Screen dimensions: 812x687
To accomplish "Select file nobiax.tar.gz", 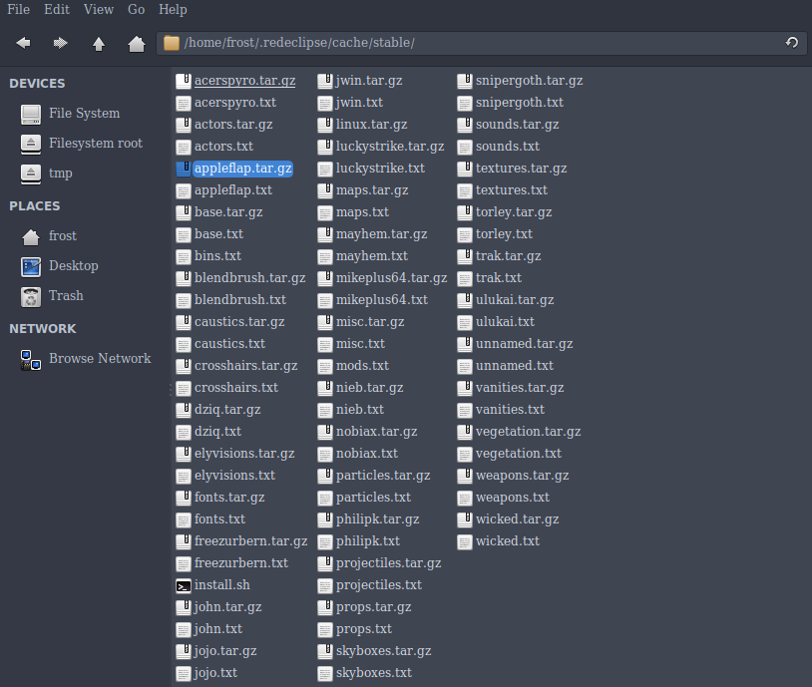I will [376, 432].
